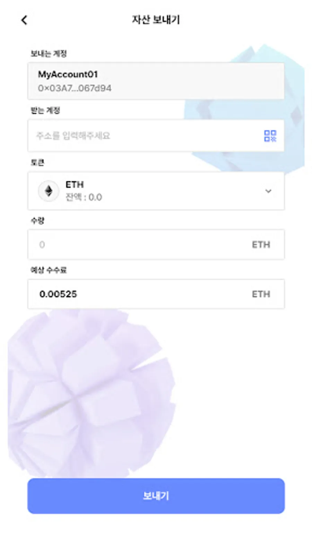This screenshot has width=312, height=555.
Task: Click the 예상 수수료 label
Action: click(x=49, y=270)
